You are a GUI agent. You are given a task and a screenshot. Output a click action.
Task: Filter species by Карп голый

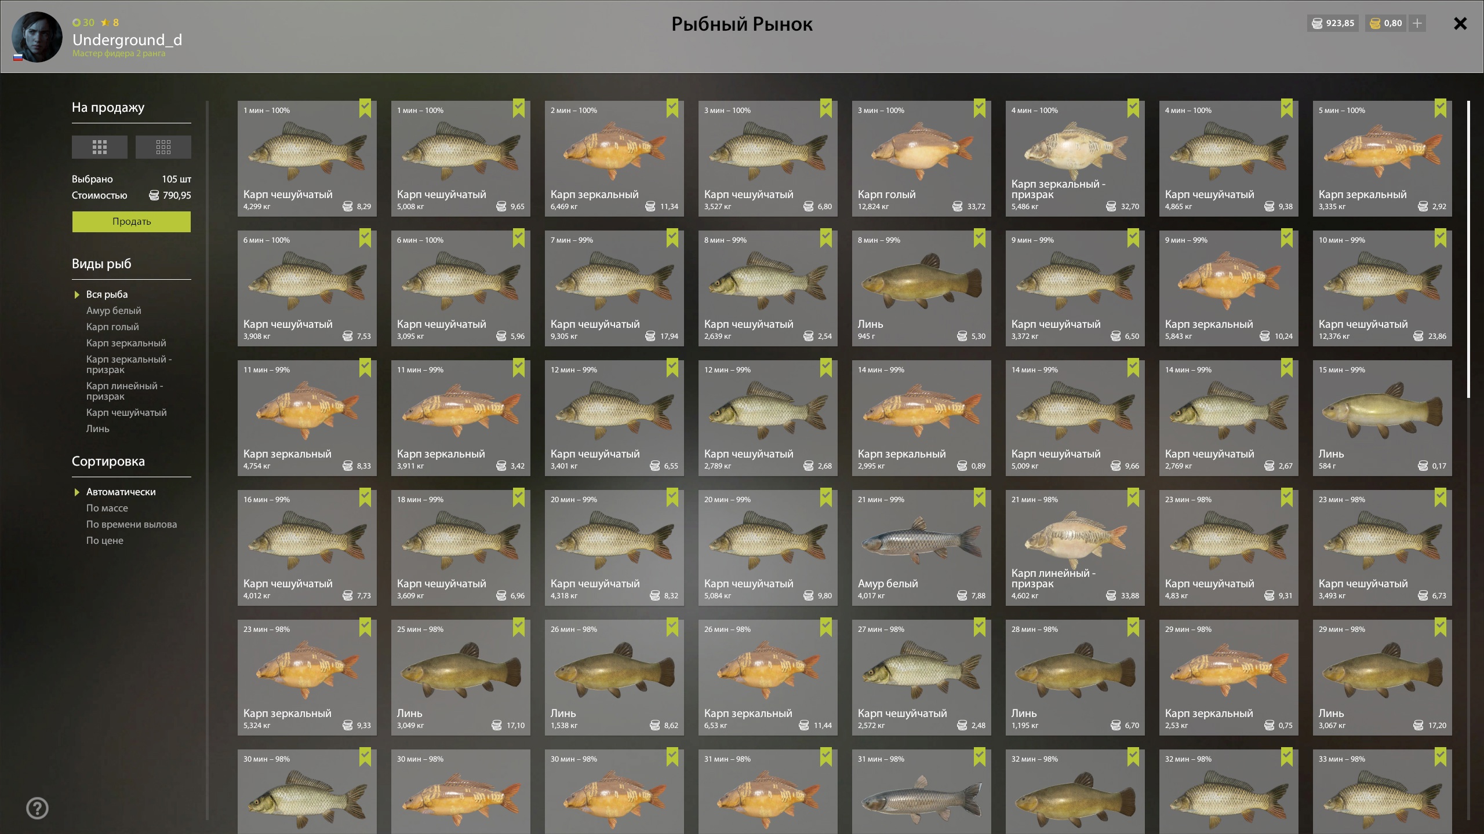tap(112, 327)
